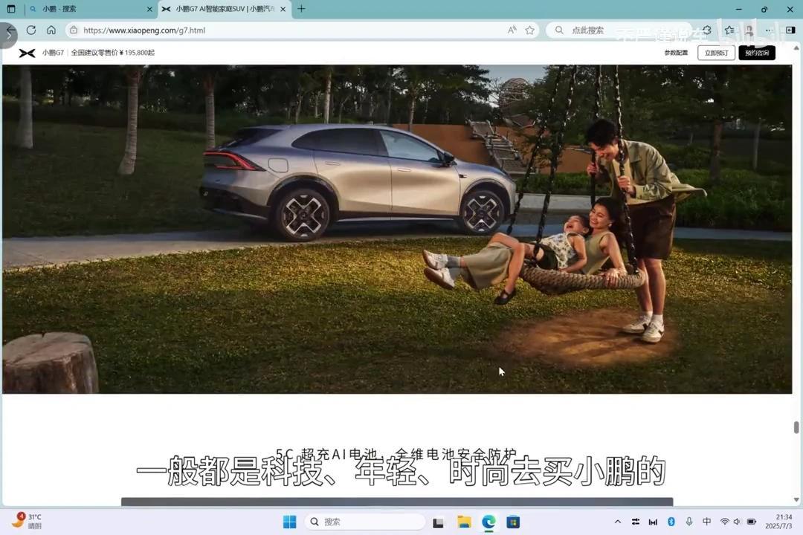
Task: Click the Bluetooth icon in system tray
Action: coord(671,522)
